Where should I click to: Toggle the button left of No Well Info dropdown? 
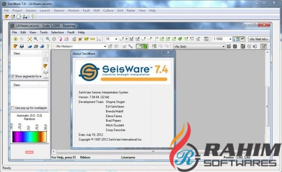[x=242, y=39]
